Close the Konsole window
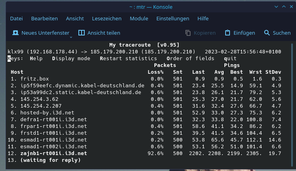296x171 pixels. coord(291,6)
